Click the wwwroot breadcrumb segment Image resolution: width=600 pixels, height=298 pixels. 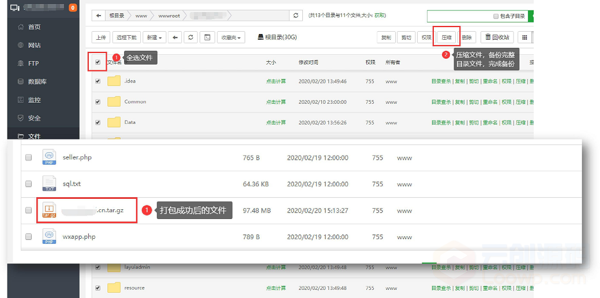tap(169, 16)
